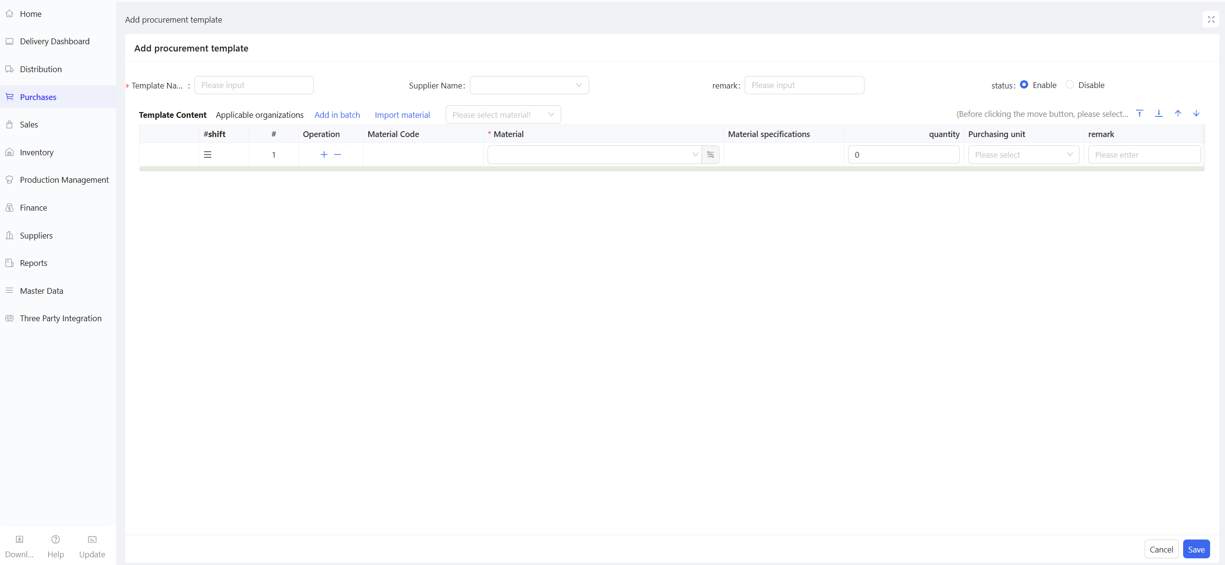Viewport: 1225px width, 565px height.
Task: Click the move row down arrow
Action: [1196, 113]
